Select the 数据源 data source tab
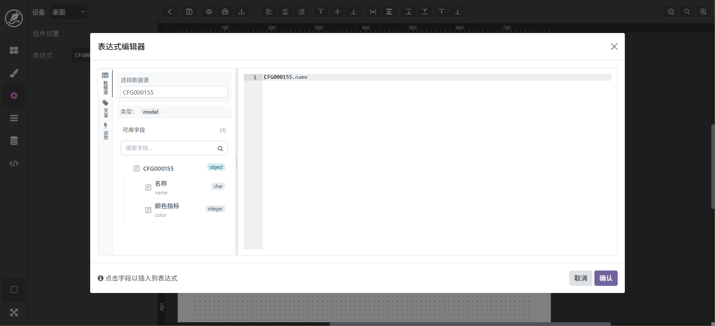Viewport: 715px width, 326px height. point(106,84)
